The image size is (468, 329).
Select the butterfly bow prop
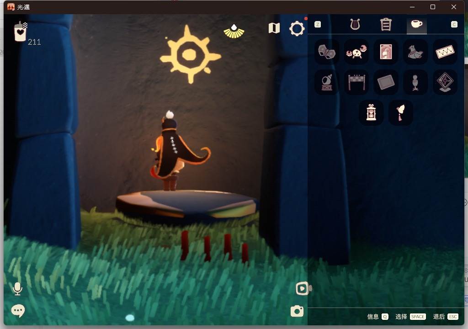click(327, 52)
